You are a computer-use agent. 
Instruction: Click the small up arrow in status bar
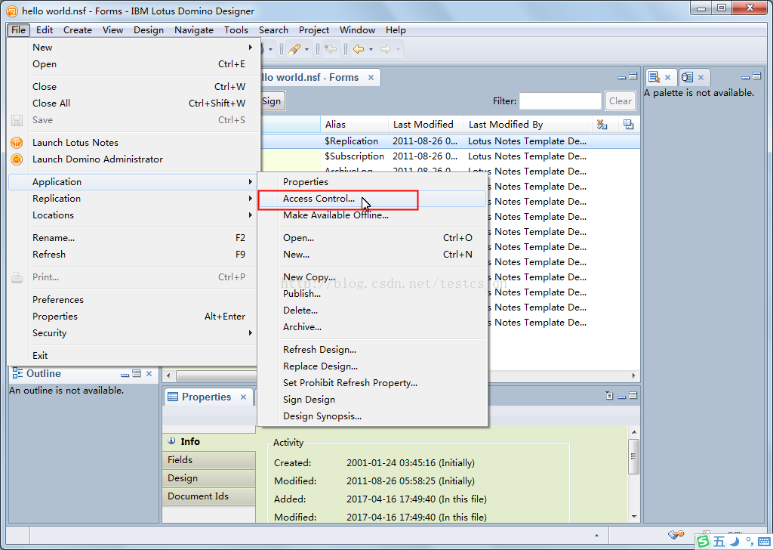pyautogui.click(x=596, y=535)
